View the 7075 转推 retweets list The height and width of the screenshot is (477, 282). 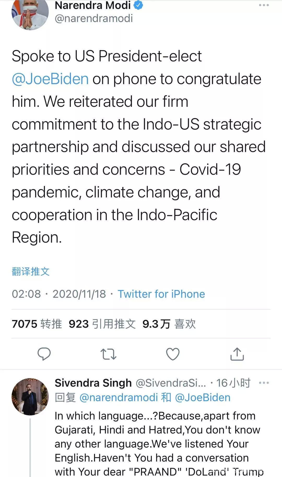(x=37, y=324)
